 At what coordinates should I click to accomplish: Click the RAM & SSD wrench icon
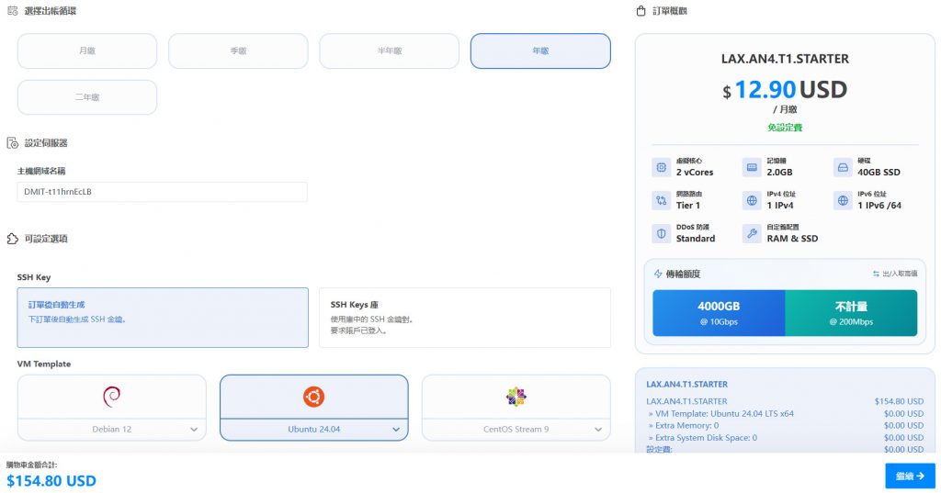click(x=751, y=233)
